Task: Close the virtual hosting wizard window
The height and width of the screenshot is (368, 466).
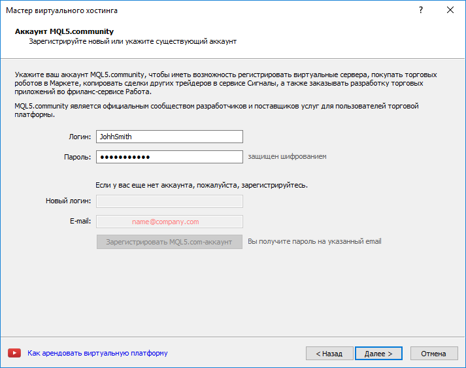Action: (450, 10)
